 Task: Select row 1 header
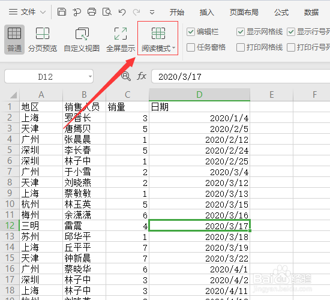(10, 107)
